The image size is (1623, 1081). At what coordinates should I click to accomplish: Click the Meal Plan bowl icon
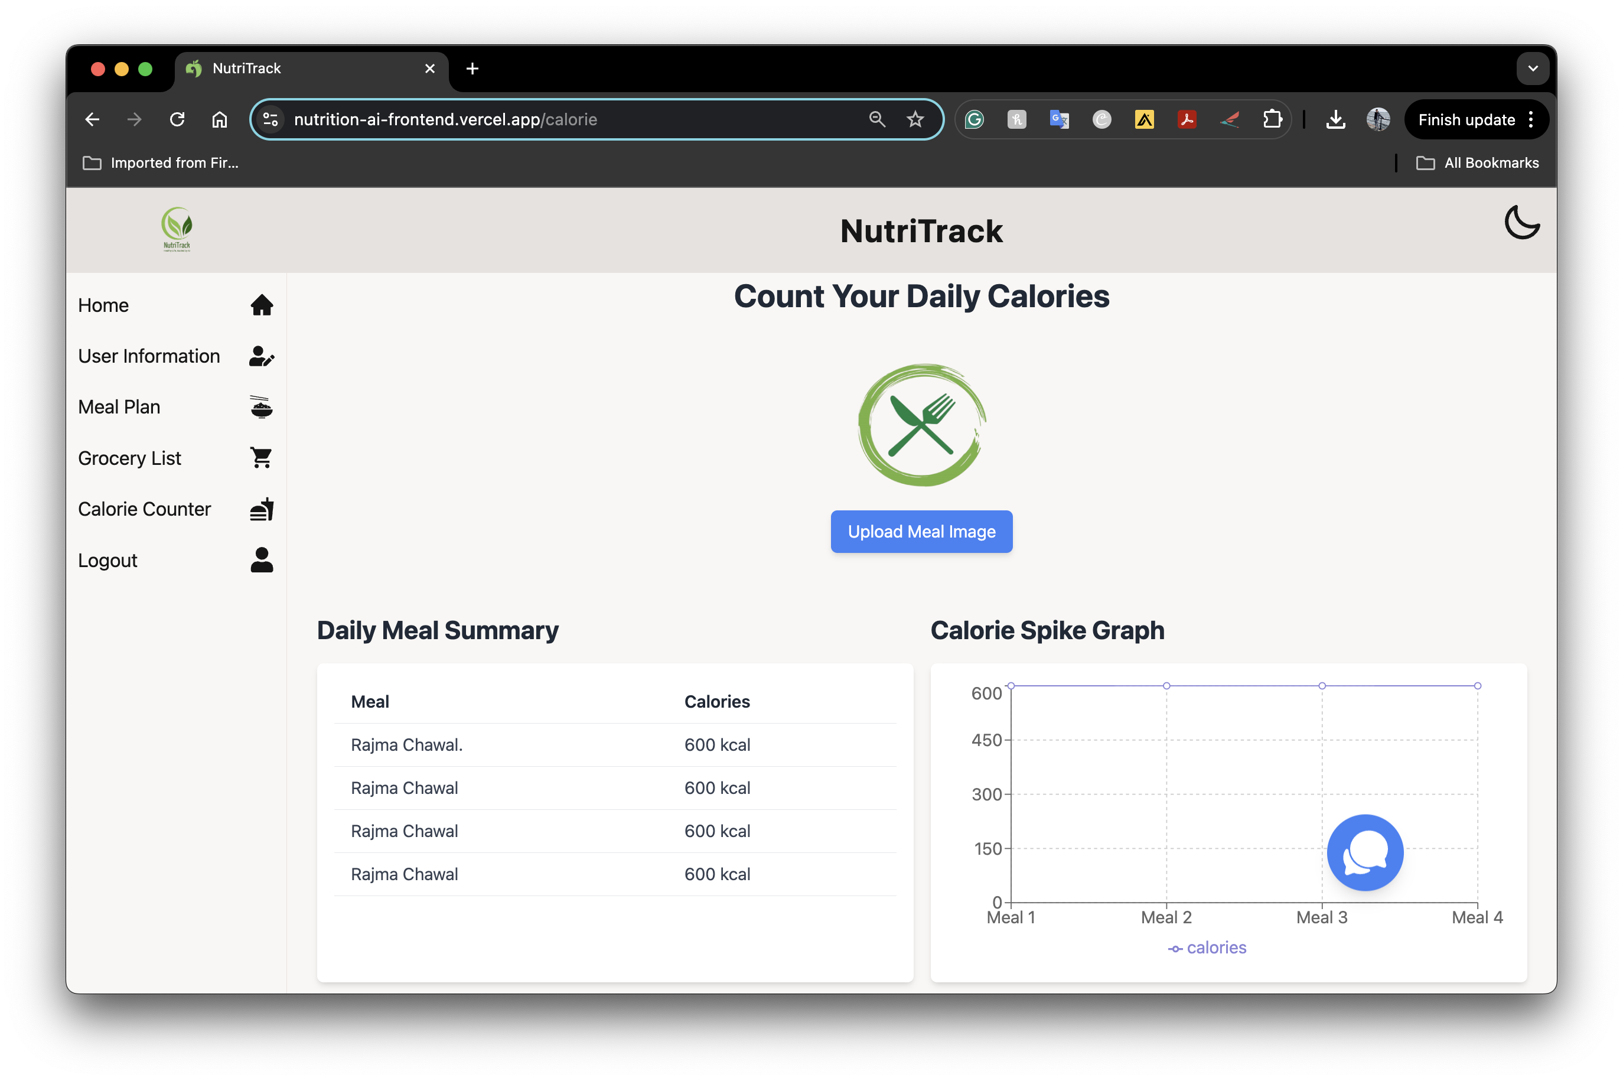click(261, 407)
